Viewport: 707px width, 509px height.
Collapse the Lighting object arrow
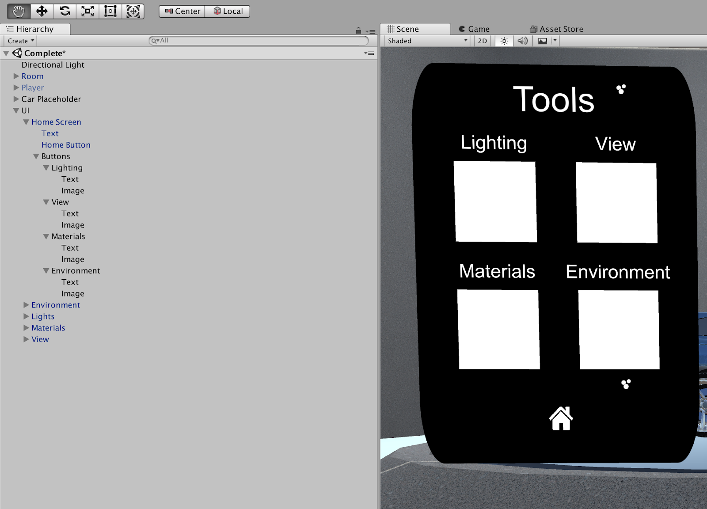point(46,168)
